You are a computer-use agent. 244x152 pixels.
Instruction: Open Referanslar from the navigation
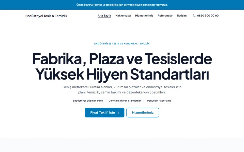pyautogui.click(x=165, y=16)
